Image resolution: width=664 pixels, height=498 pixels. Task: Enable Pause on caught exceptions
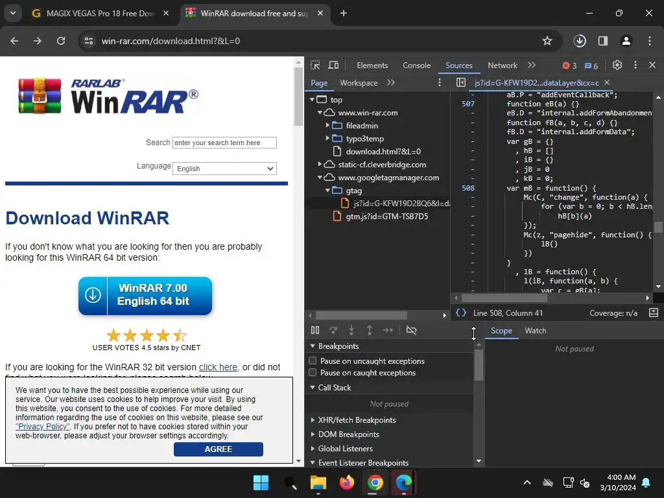(x=313, y=373)
